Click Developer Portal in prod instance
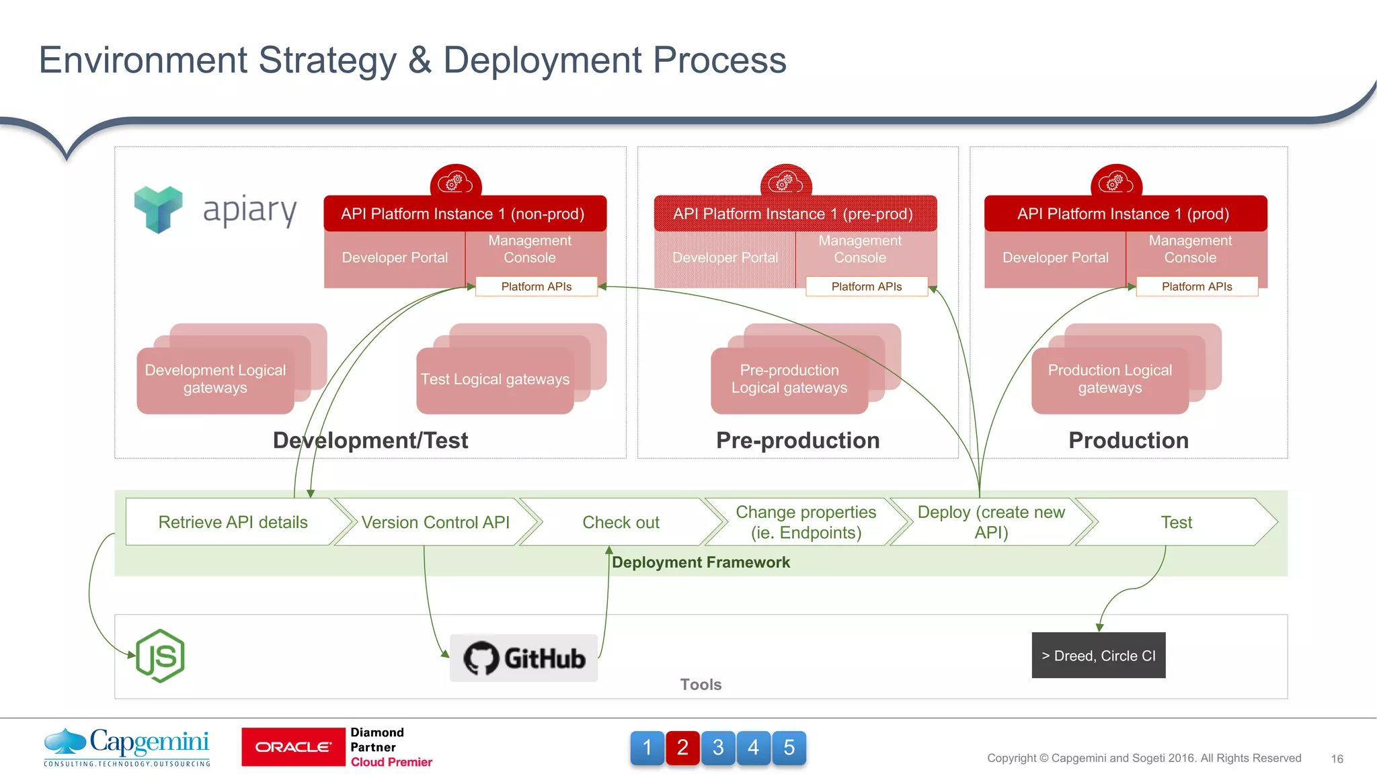This screenshot has width=1377, height=774. point(1055,258)
